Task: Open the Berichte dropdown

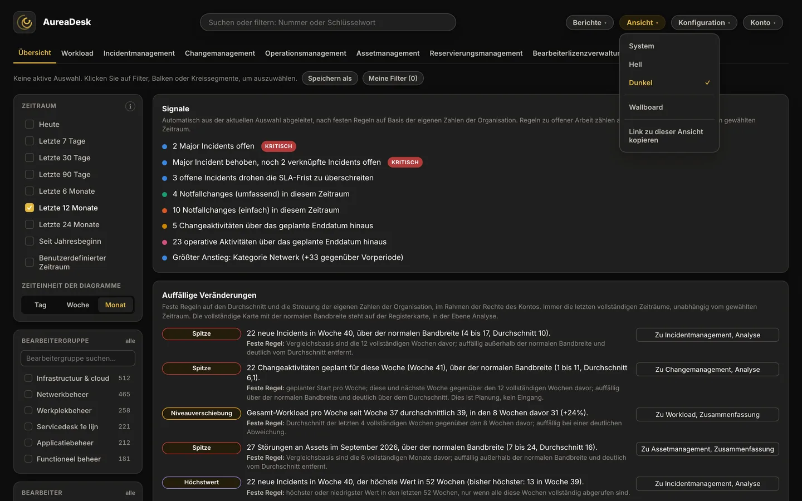Action: (590, 23)
